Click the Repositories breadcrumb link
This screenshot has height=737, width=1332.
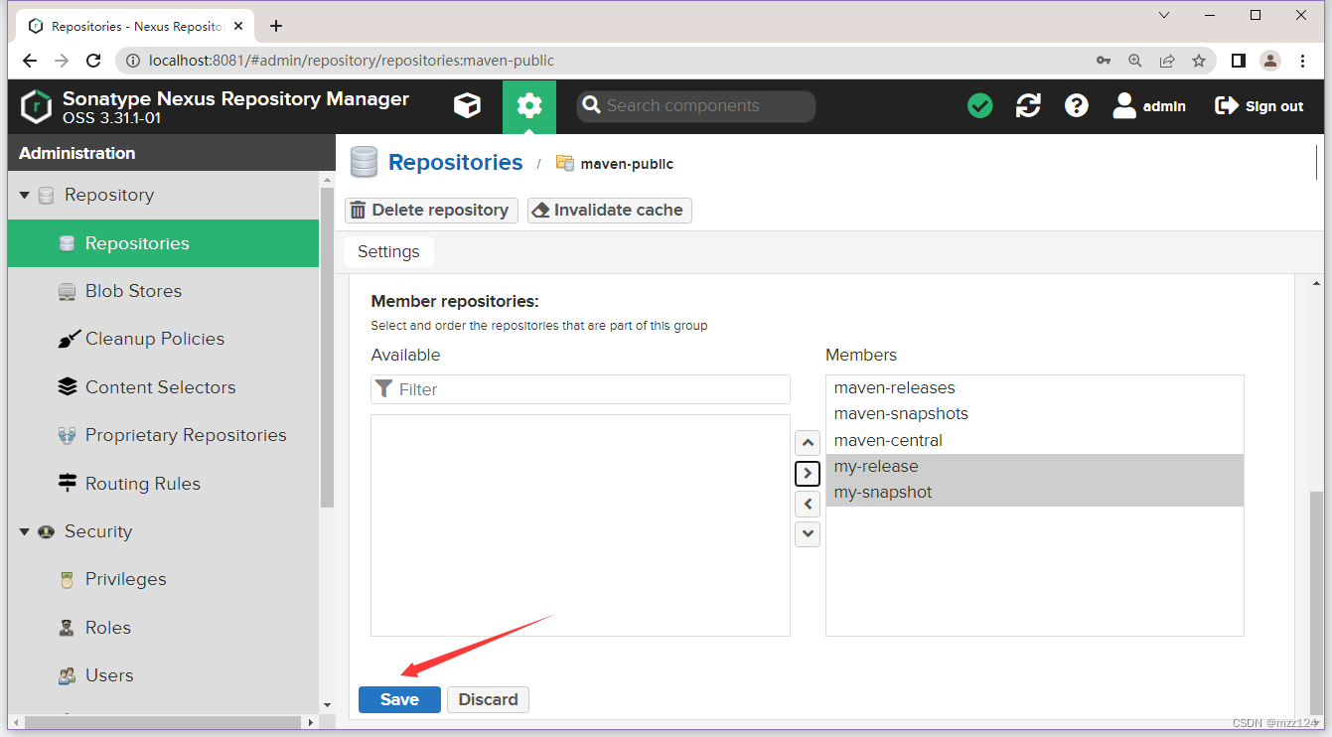click(455, 163)
